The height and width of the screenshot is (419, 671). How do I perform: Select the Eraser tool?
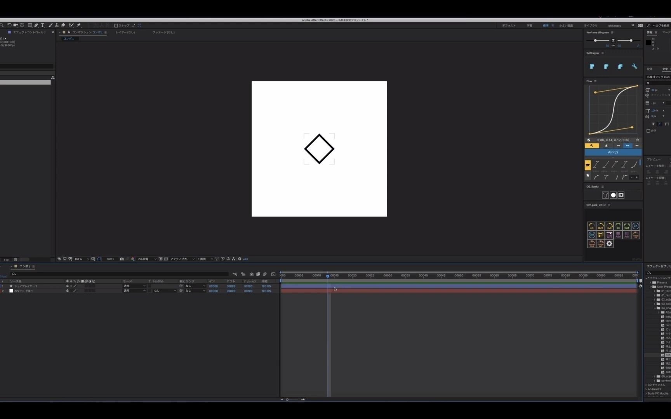coord(63,25)
